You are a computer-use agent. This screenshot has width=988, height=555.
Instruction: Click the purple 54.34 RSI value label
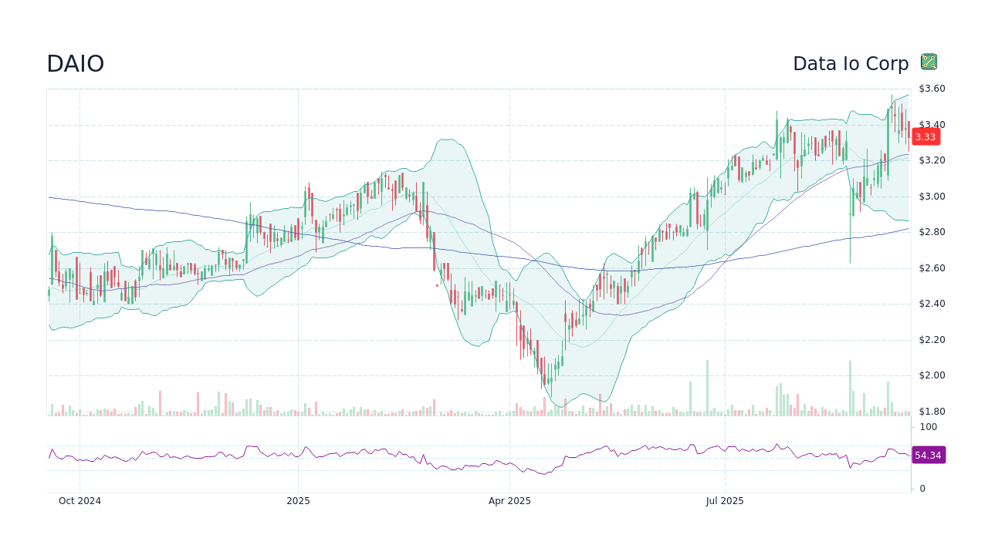pos(928,456)
